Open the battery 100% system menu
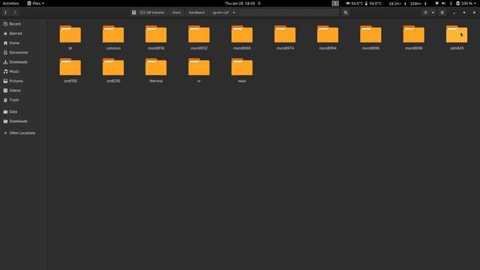The height and width of the screenshot is (270, 480). pyautogui.click(x=466, y=3)
